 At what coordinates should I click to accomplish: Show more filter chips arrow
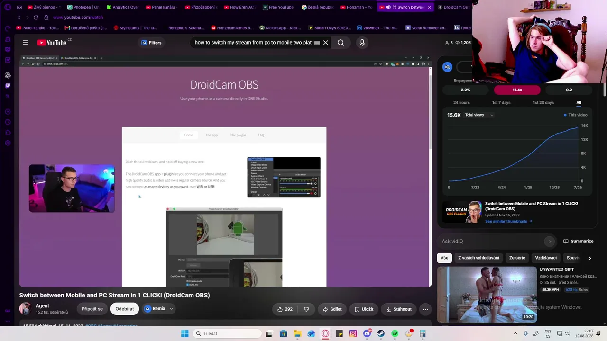pyautogui.click(x=589, y=258)
